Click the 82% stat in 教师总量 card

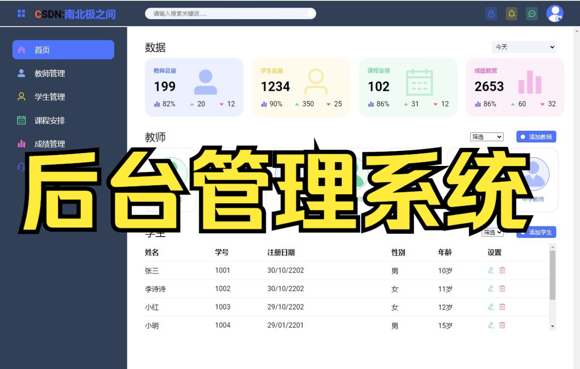coord(164,104)
